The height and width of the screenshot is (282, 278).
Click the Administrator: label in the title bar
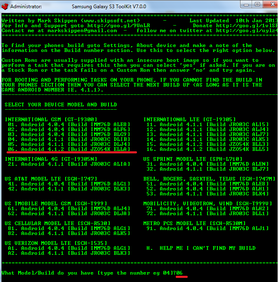(x=26, y=7)
